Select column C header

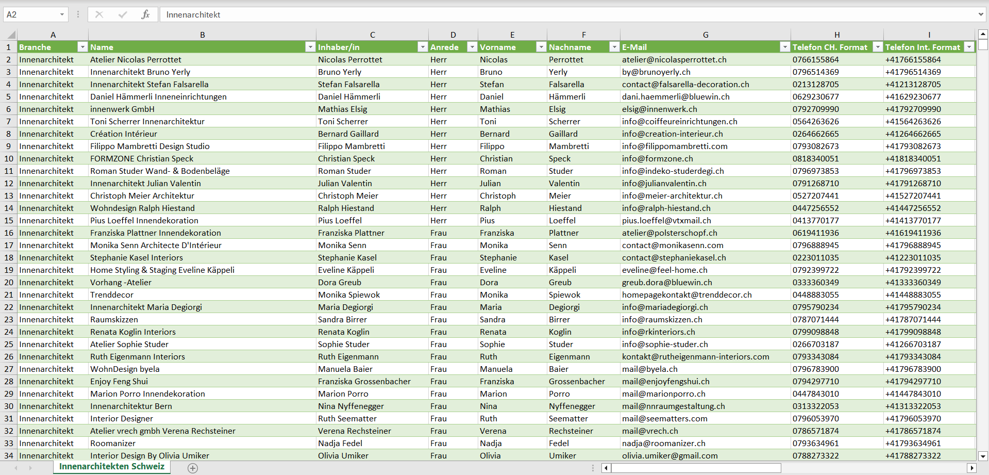pos(373,35)
